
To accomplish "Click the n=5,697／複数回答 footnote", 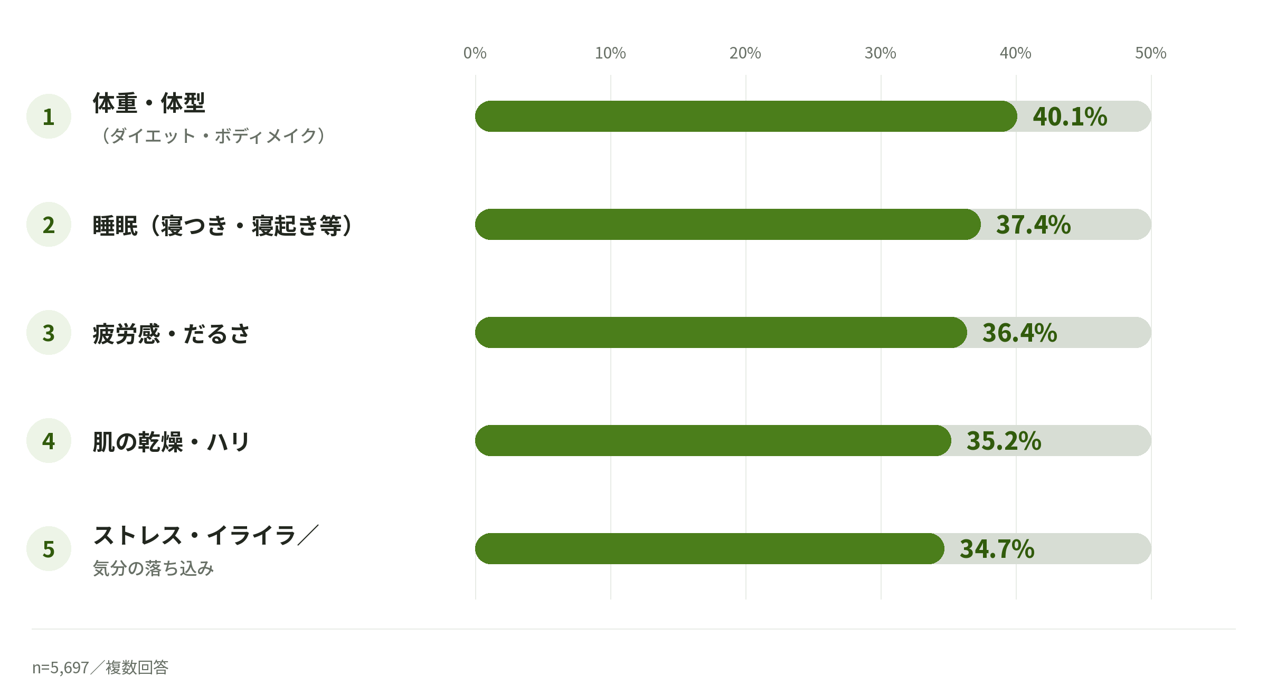I will tap(100, 668).
